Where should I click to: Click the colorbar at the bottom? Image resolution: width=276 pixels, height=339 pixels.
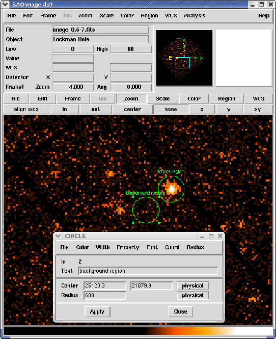pyautogui.click(x=138, y=331)
